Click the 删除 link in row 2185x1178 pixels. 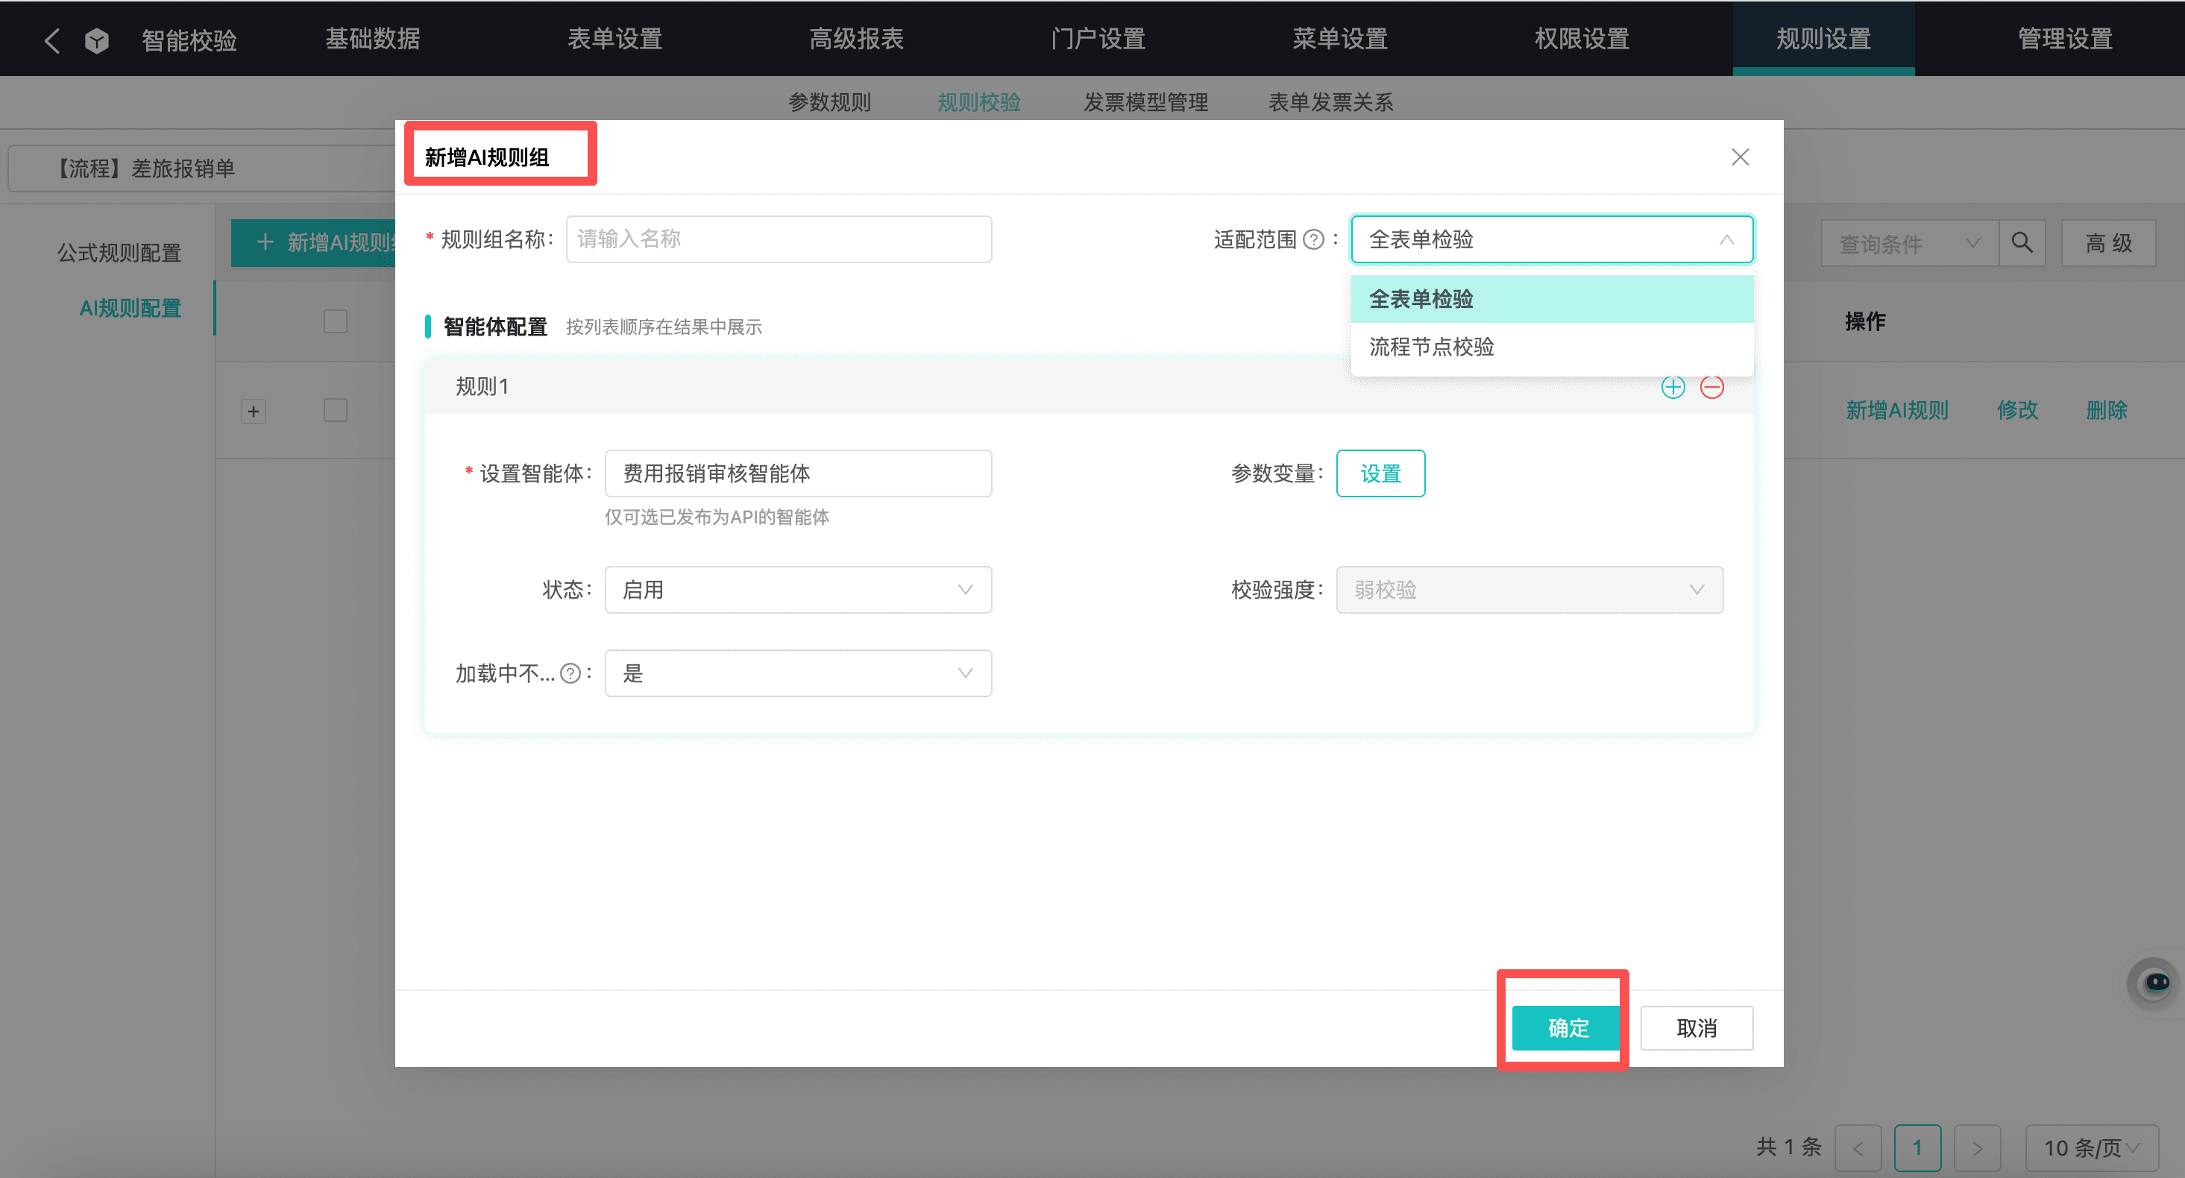click(x=2106, y=411)
